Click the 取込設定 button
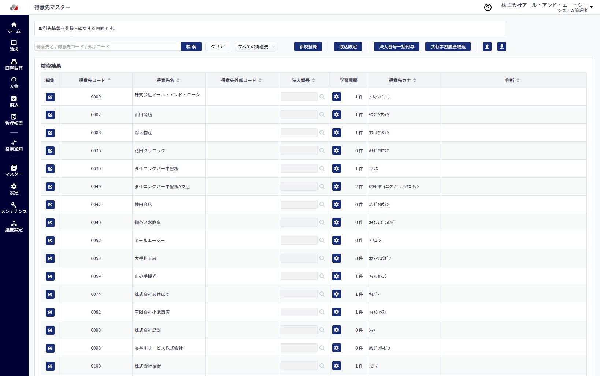600x376 pixels. [348, 46]
